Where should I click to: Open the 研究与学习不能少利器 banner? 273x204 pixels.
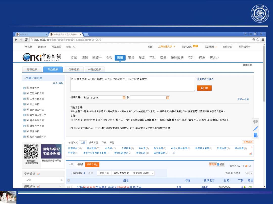pos(51,151)
